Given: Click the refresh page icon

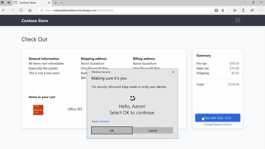Looking at the screenshot, I should 21,10.
